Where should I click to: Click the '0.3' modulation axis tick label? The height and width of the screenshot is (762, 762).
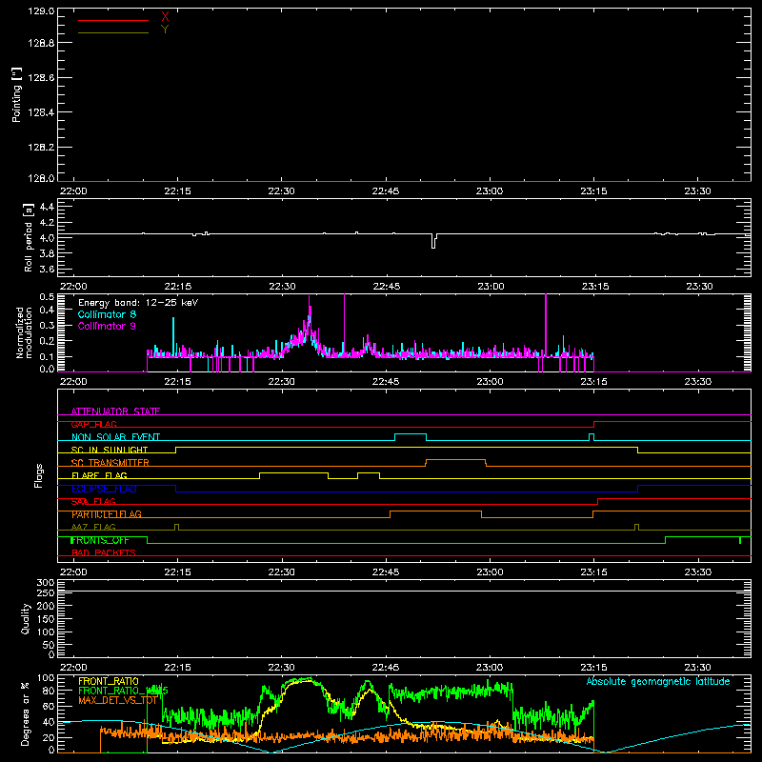pyautogui.click(x=47, y=325)
